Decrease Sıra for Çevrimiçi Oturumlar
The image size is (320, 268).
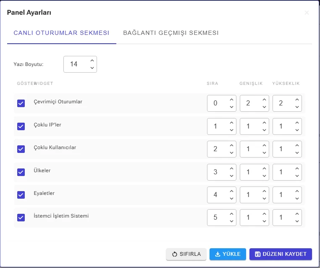point(231,107)
